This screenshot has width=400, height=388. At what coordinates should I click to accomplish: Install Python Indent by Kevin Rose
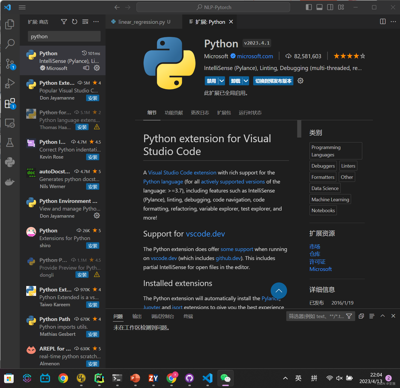[x=93, y=157]
